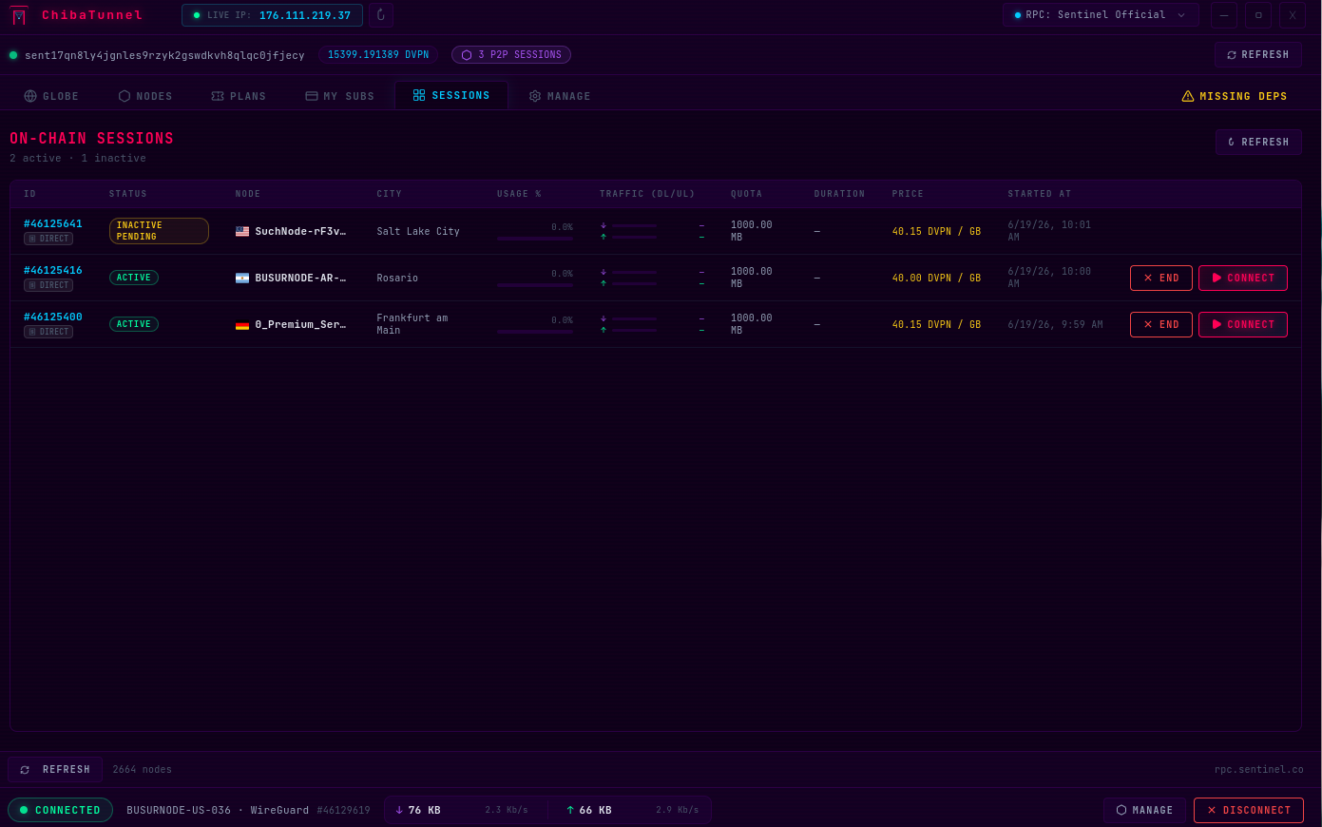This screenshot has width=1322, height=827.
Task: Open the RPC Sentinel Official dropdown
Action: coord(1101,15)
